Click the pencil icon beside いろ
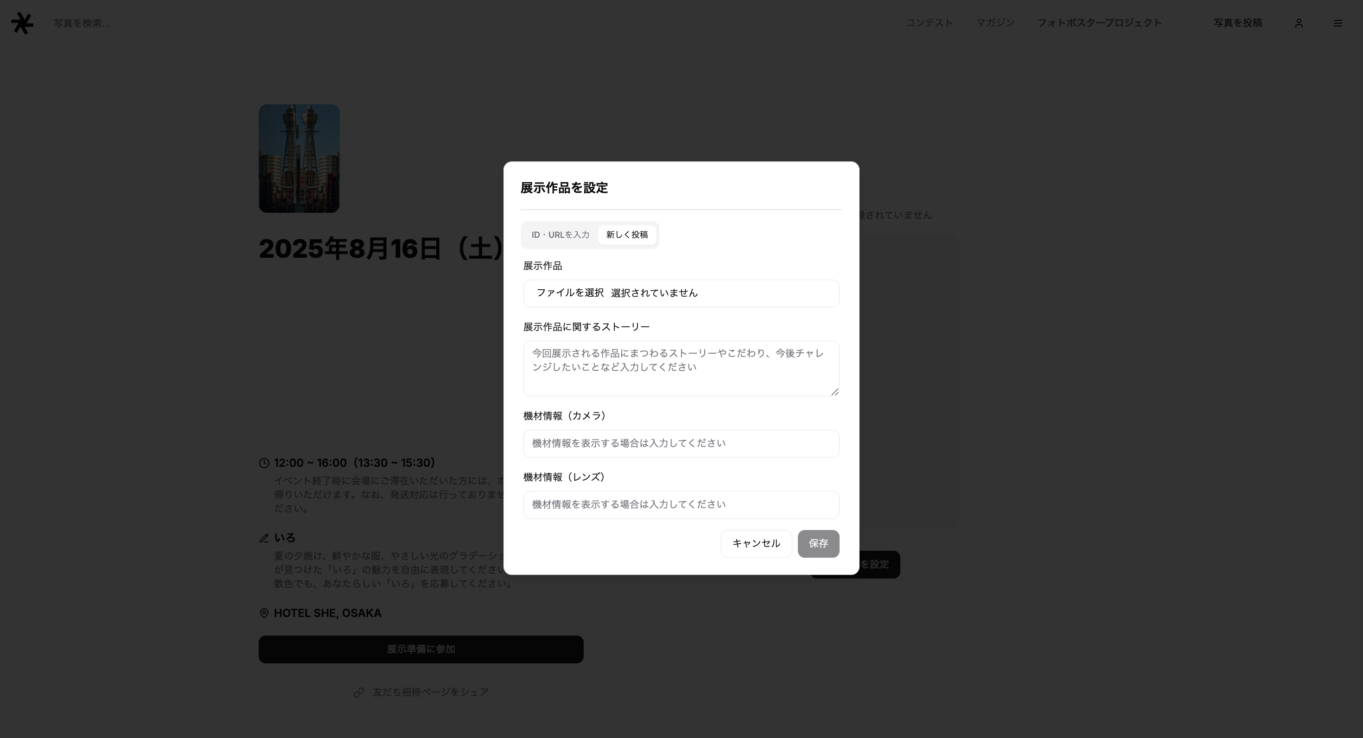The width and height of the screenshot is (1363, 738). 264,538
